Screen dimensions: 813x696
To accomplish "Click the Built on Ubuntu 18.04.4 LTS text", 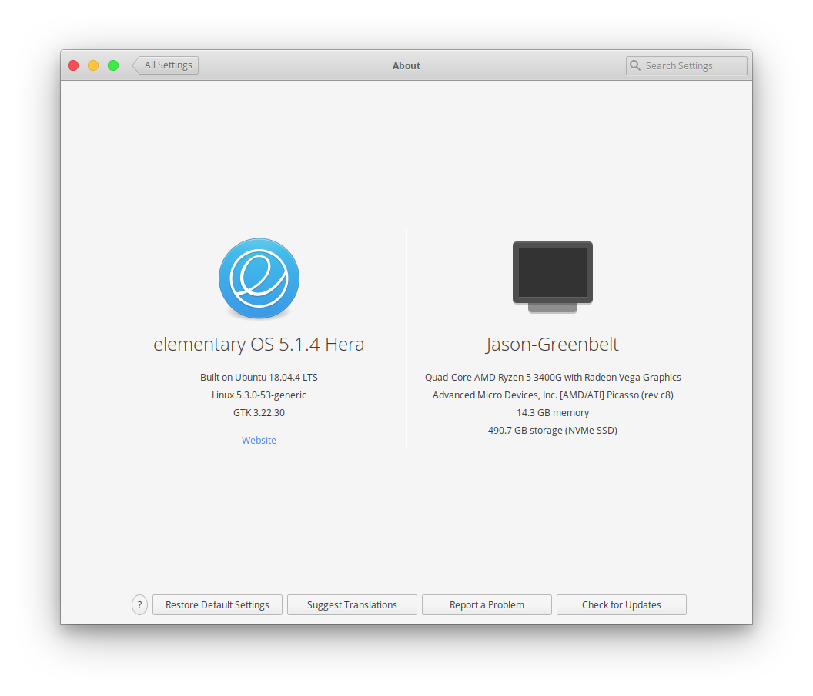I will pos(259,377).
